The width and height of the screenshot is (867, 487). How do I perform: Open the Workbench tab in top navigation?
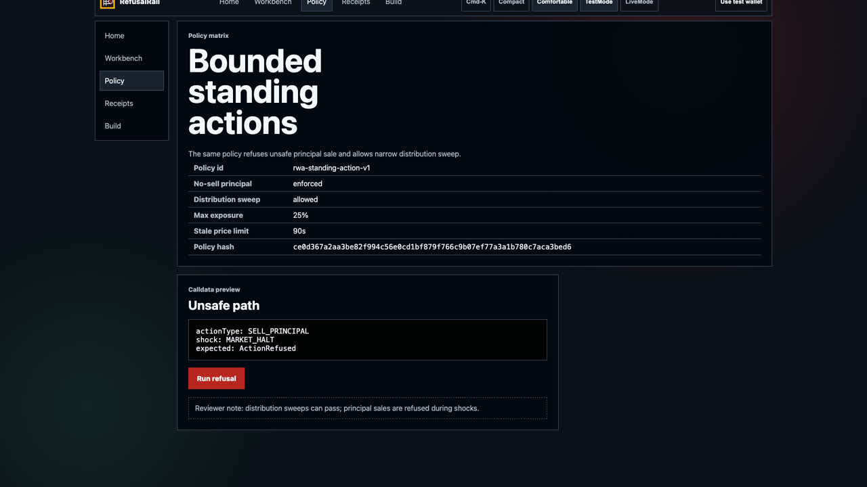273,3
